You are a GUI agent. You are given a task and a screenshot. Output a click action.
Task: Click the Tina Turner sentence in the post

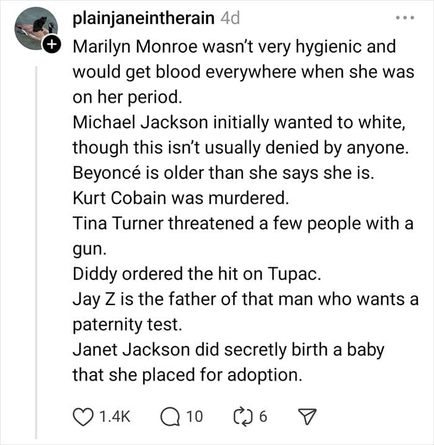click(242, 224)
